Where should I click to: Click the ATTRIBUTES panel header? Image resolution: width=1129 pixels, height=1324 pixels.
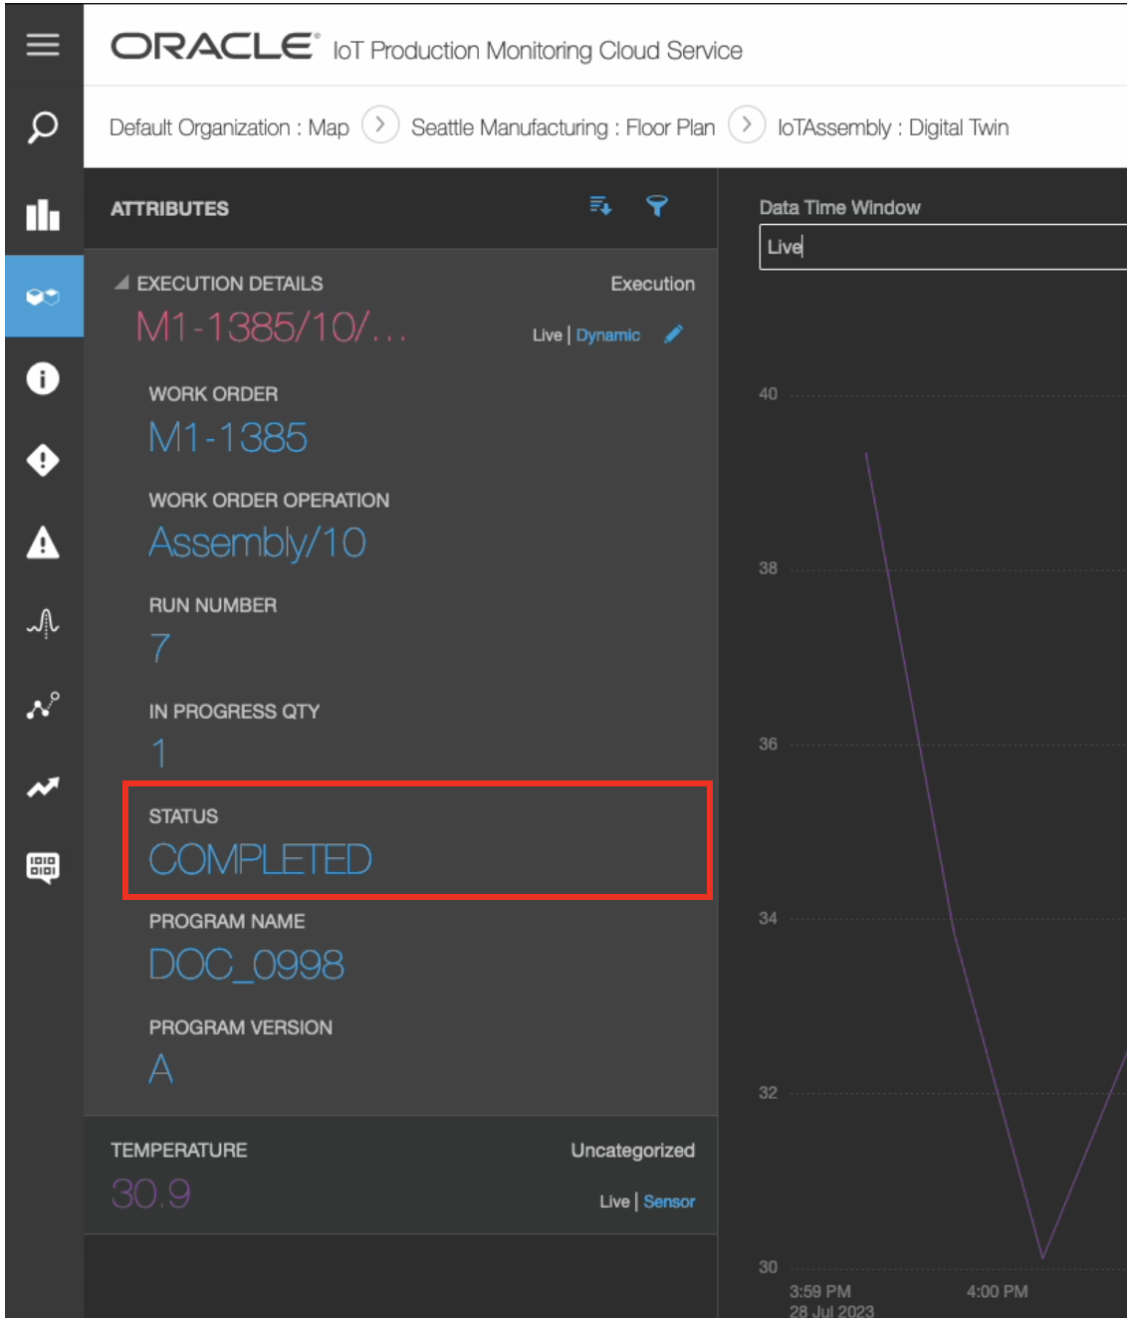click(169, 208)
